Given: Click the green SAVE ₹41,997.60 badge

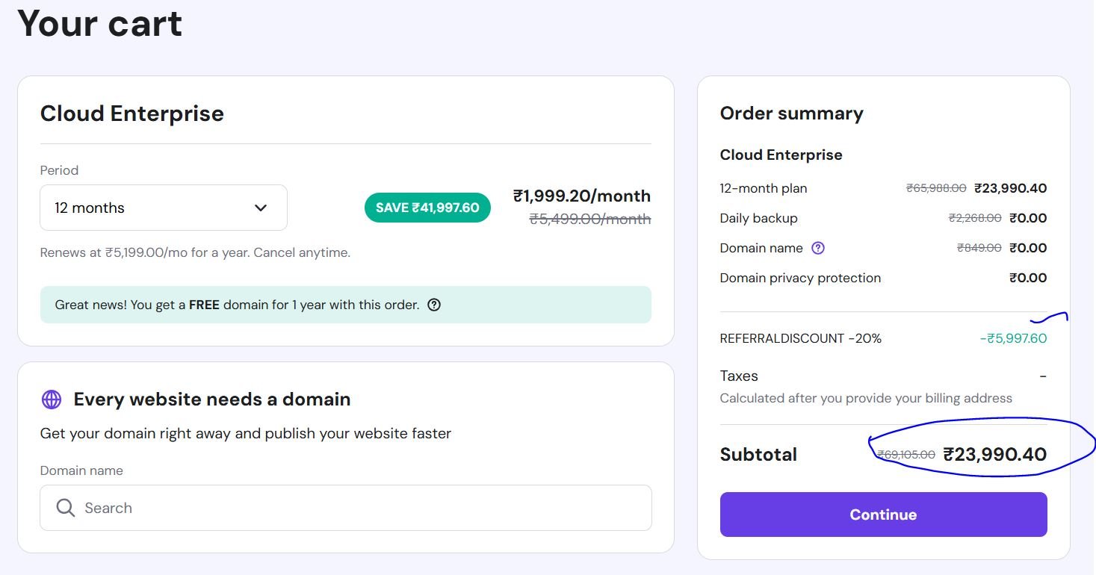Looking at the screenshot, I should tap(427, 208).
